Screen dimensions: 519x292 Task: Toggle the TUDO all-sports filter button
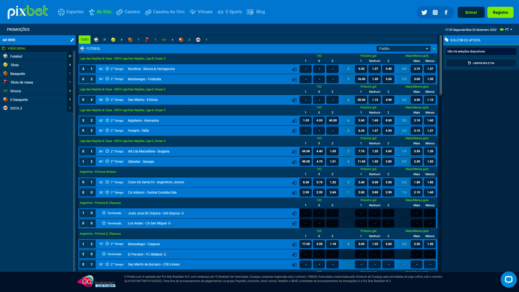click(85, 39)
